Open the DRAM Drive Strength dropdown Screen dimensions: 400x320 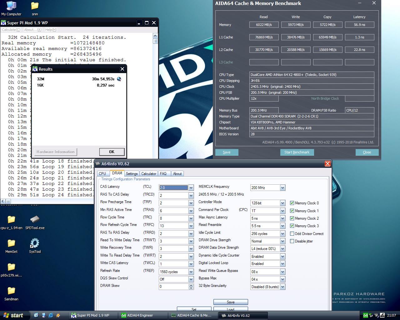pyautogui.click(x=282, y=241)
